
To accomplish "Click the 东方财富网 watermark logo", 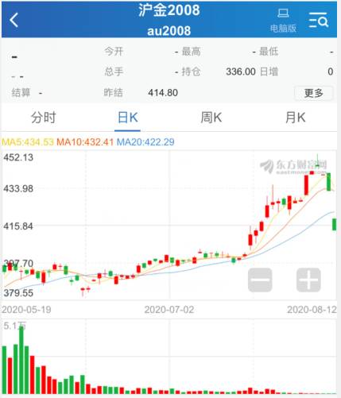I will pos(293,167).
